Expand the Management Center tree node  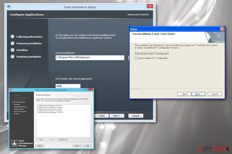[38, 110]
